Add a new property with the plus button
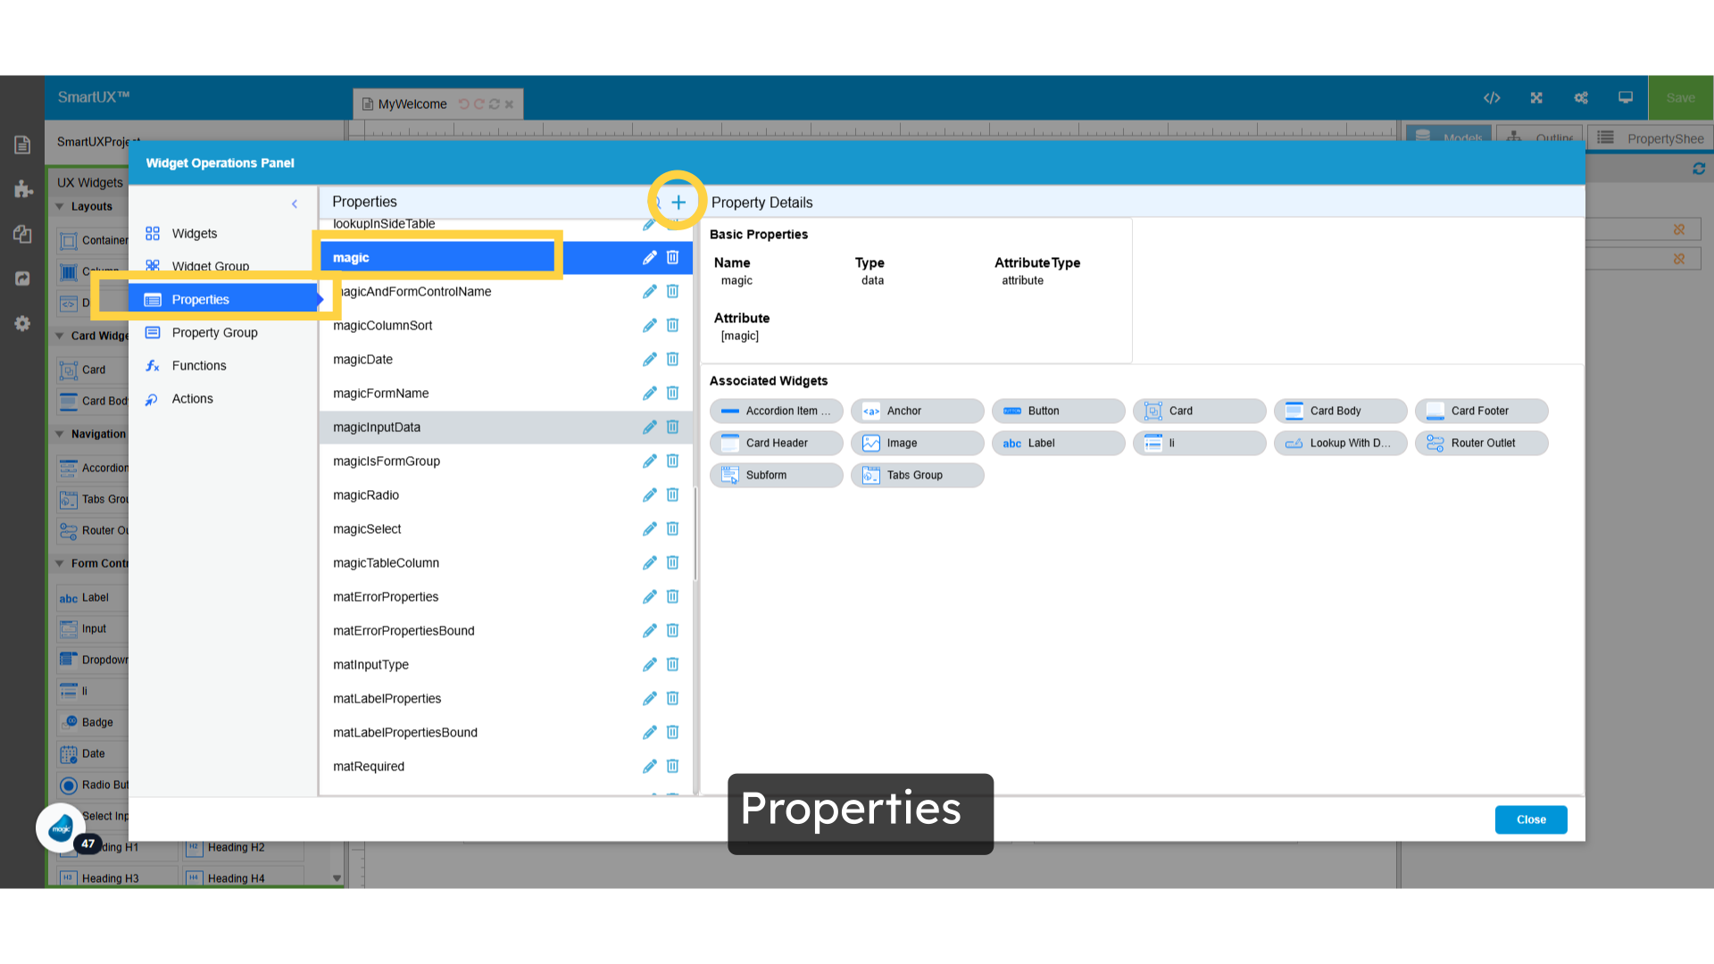Screen dimensions: 1714x964 (x=678, y=201)
